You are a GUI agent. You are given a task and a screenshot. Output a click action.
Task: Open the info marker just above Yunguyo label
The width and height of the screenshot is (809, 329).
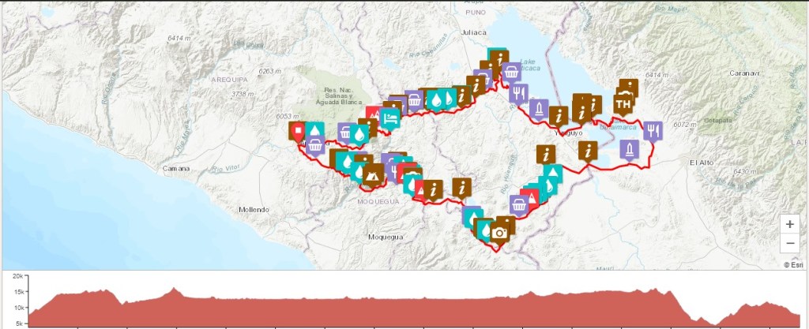(559, 116)
